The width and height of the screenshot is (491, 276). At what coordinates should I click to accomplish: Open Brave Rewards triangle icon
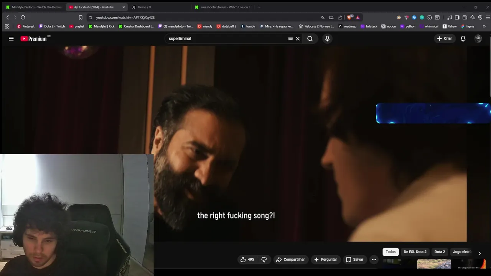tap(358, 17)
